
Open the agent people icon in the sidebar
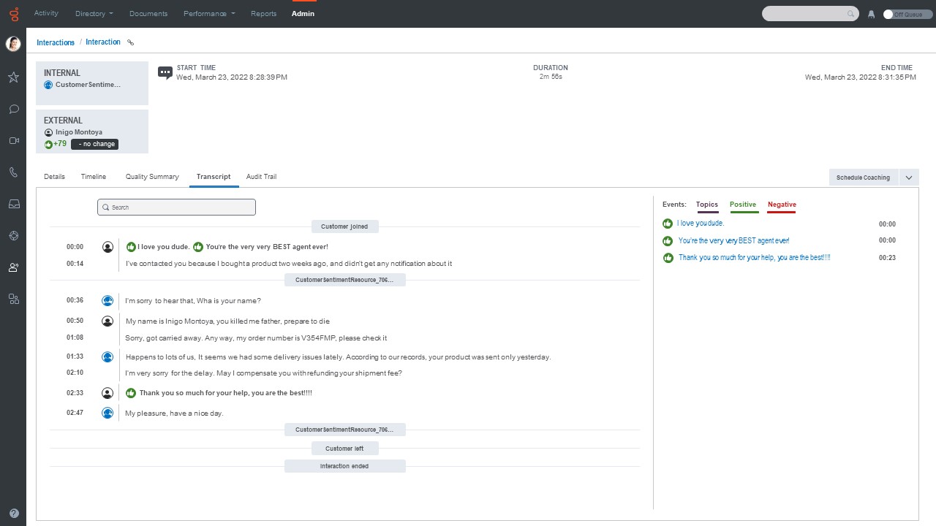(x=13, y=267)
